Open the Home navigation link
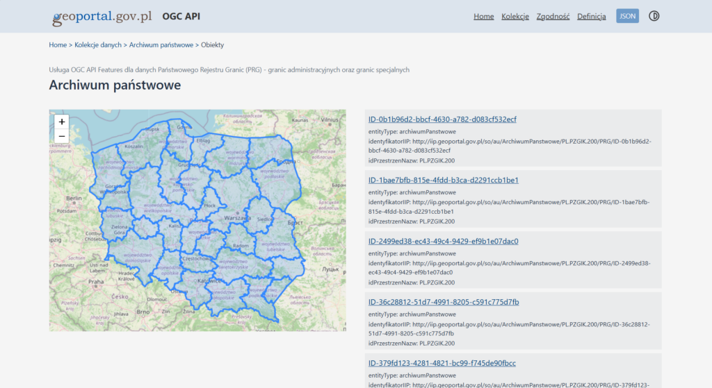Image resolution: width=712 pixels, height=388 pixels. 484,17
